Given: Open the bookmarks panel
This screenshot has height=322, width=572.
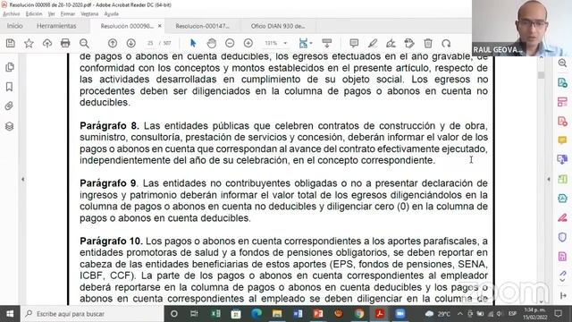Looking at the screenshot, I should tap(10, 87).
